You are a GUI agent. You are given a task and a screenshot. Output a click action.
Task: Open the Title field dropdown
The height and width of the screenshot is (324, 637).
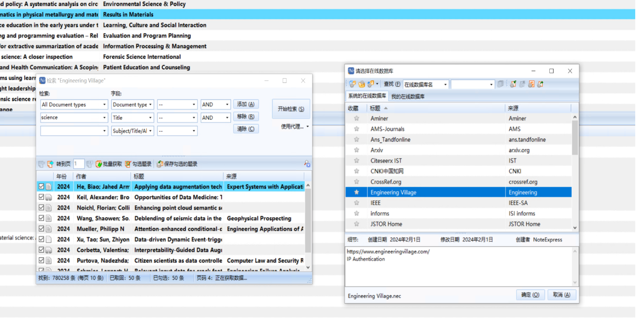[150, 118]
